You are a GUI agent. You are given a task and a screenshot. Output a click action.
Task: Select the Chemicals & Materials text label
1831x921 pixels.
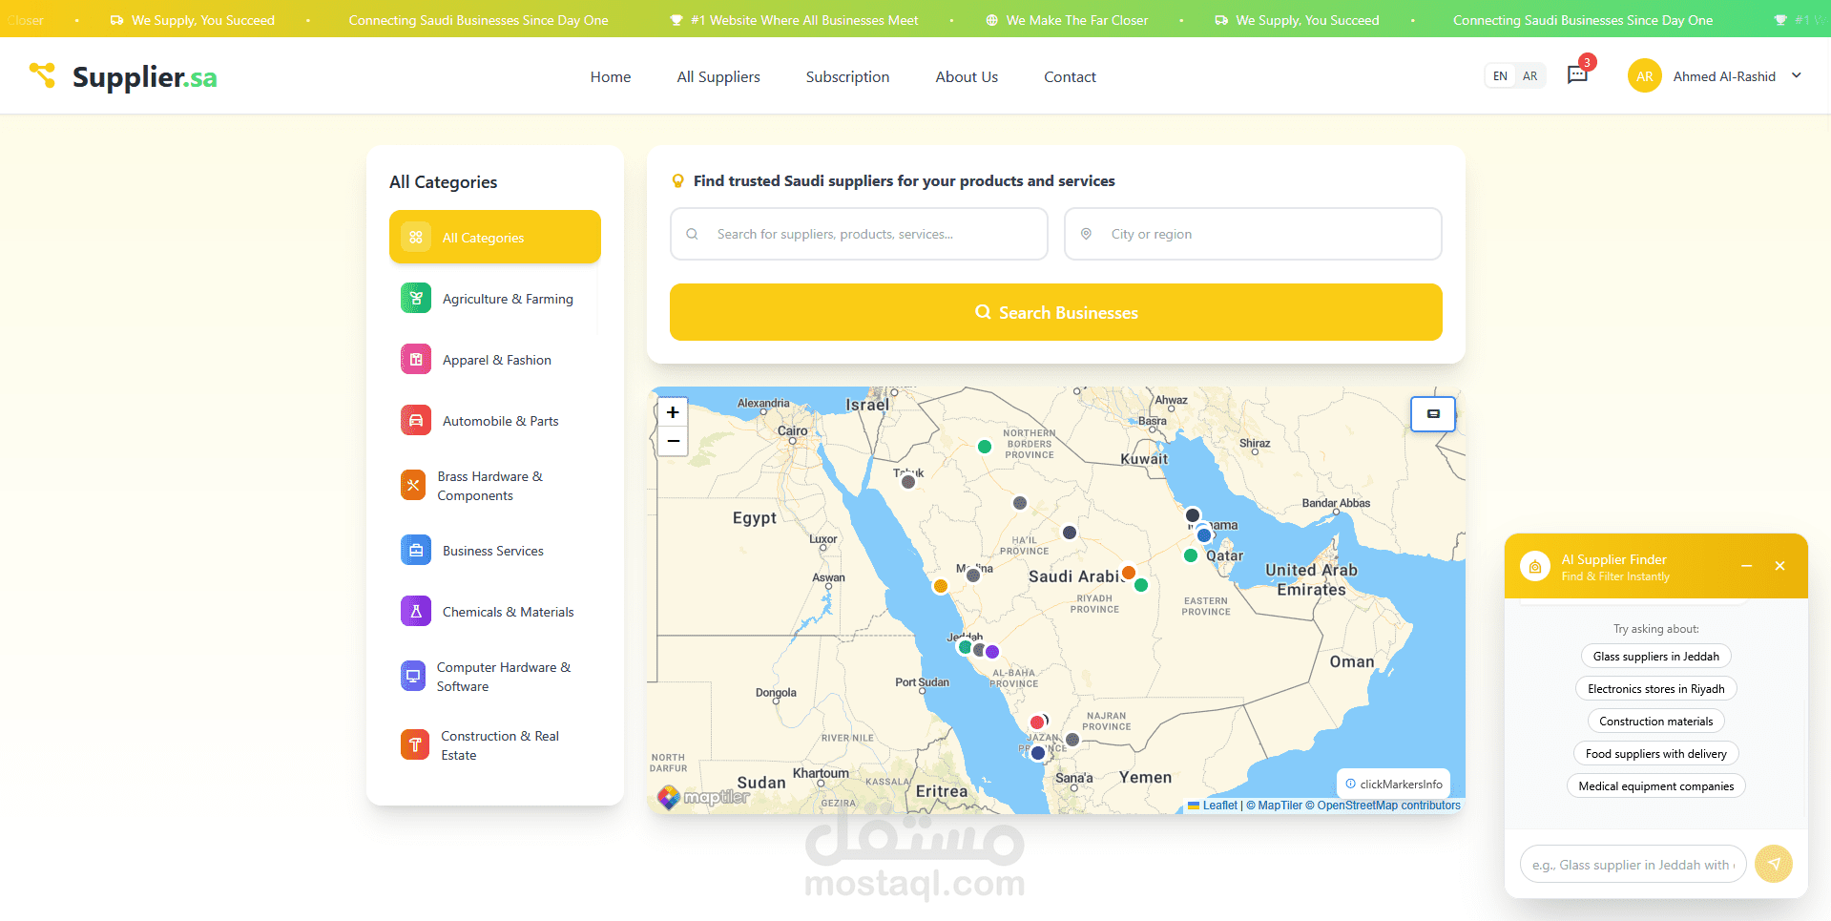[x=509, y=612]
